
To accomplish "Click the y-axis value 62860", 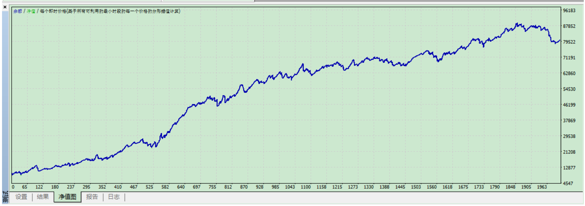I will 569,74.
